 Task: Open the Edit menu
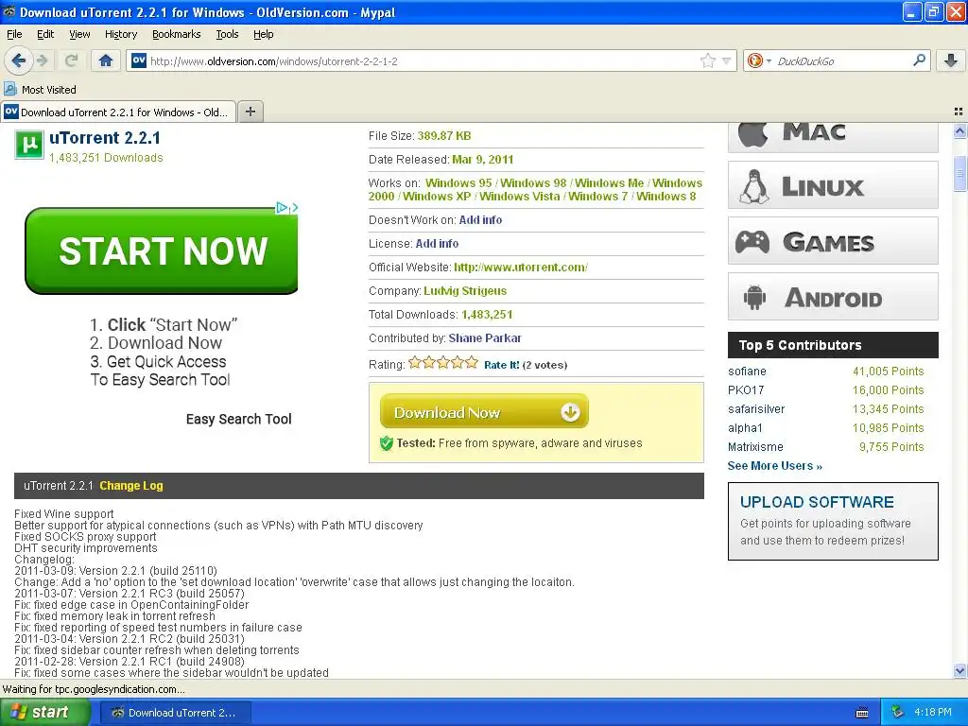click(45, 35)
